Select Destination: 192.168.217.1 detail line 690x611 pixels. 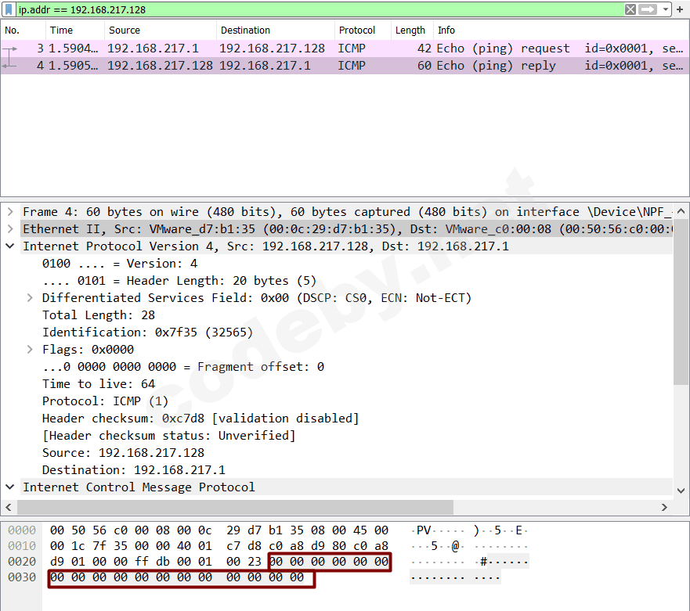[x=133, y=470]
